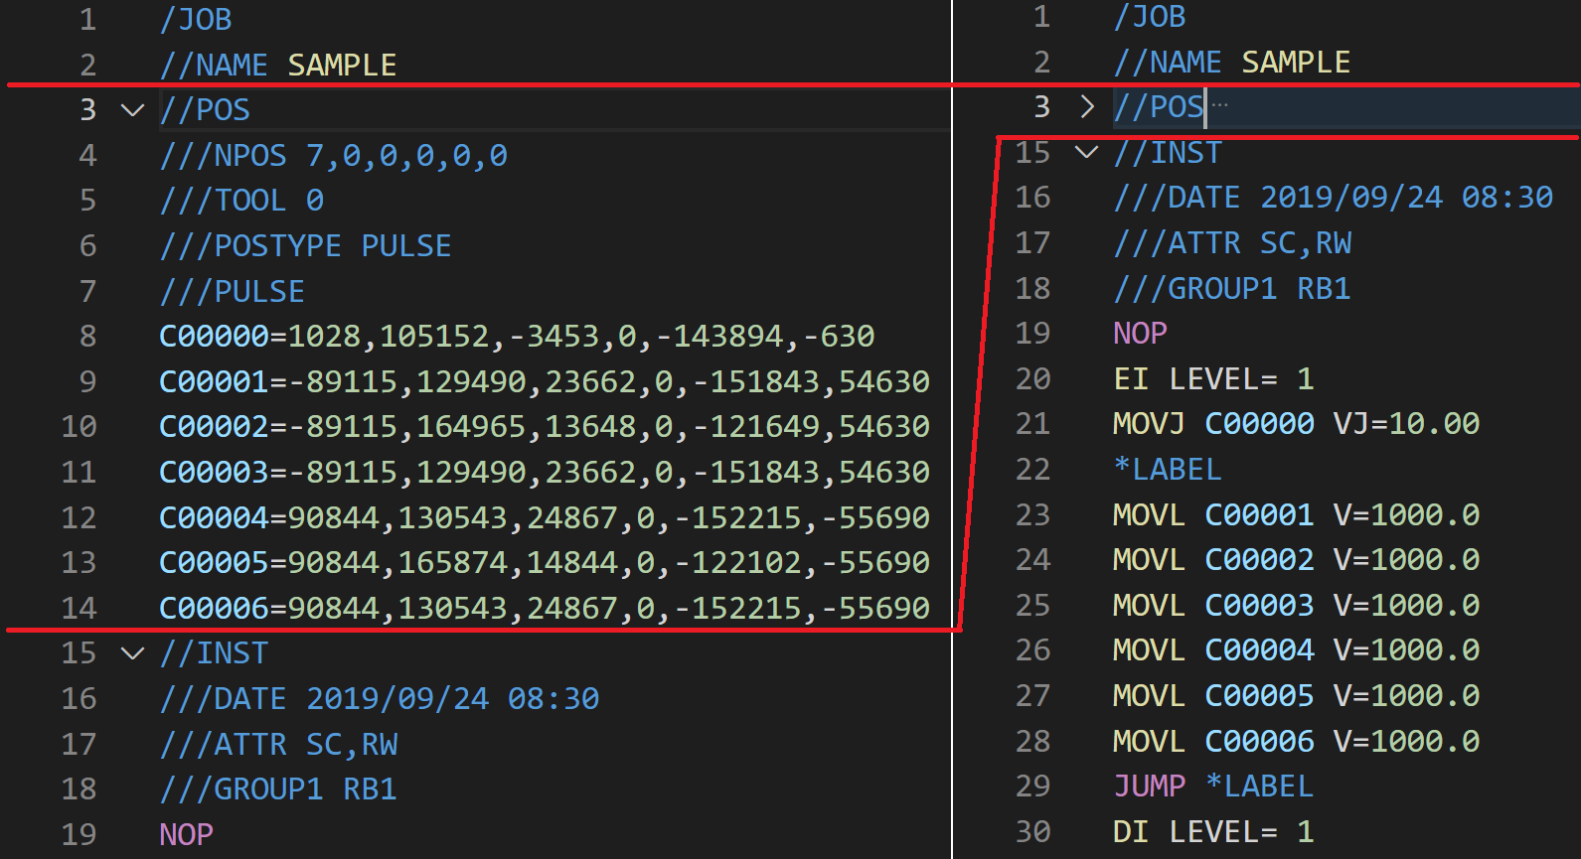Select line number 26 in the gutter
Screen dimensions: 1581x859
point(1032,650)
